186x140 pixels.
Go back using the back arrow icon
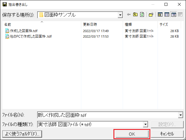[129, 15]
